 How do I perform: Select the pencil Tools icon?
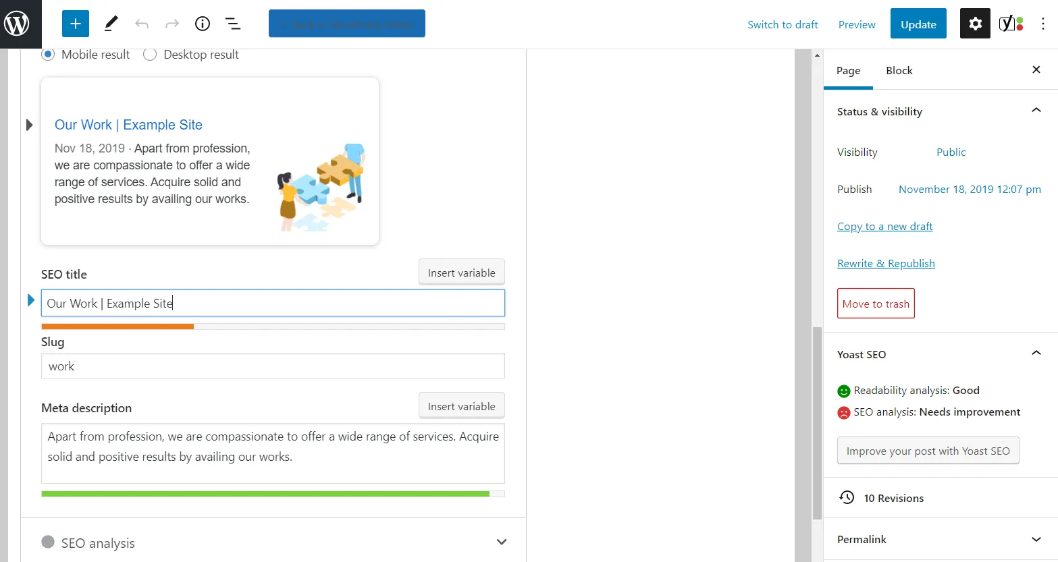pyautogui.click(x=111, y=24)
